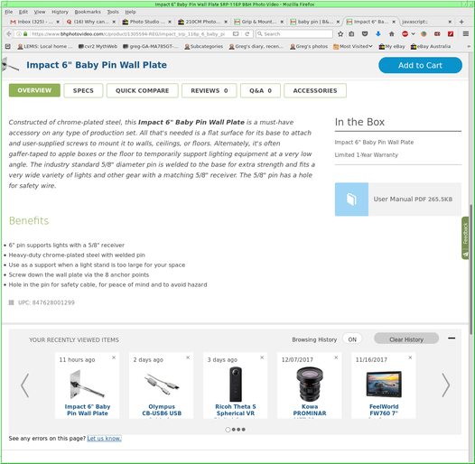This screenshot has width=475, height=464.
Task: Open the Bookmarks menu
Action: (88, 12)
